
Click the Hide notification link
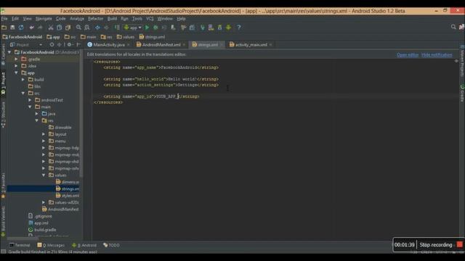coord(437,55)
